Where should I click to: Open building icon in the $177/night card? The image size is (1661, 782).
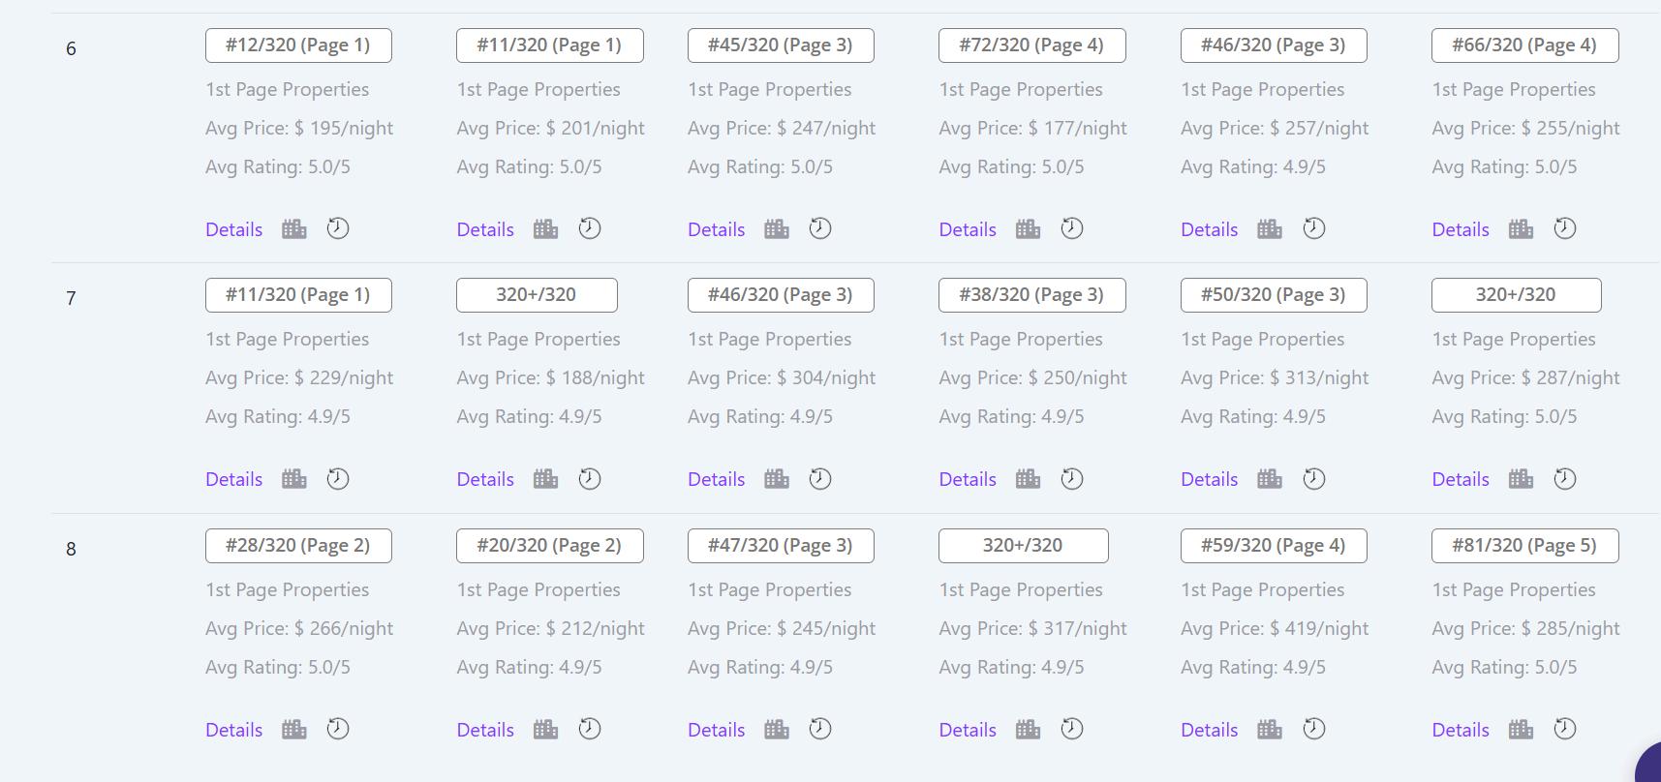(x=1029, y=229)
